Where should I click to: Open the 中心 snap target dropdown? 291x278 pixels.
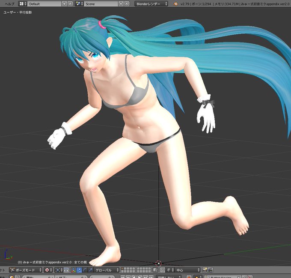pos(187,270)
